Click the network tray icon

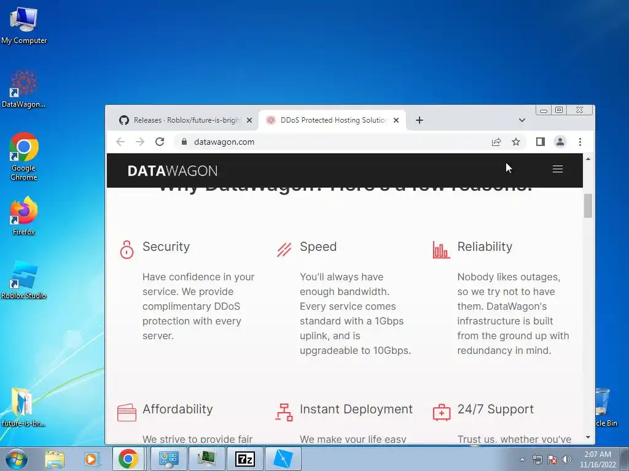(x=537, y=459)
